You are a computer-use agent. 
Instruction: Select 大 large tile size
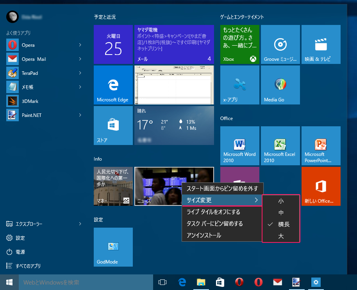[281, 236]
